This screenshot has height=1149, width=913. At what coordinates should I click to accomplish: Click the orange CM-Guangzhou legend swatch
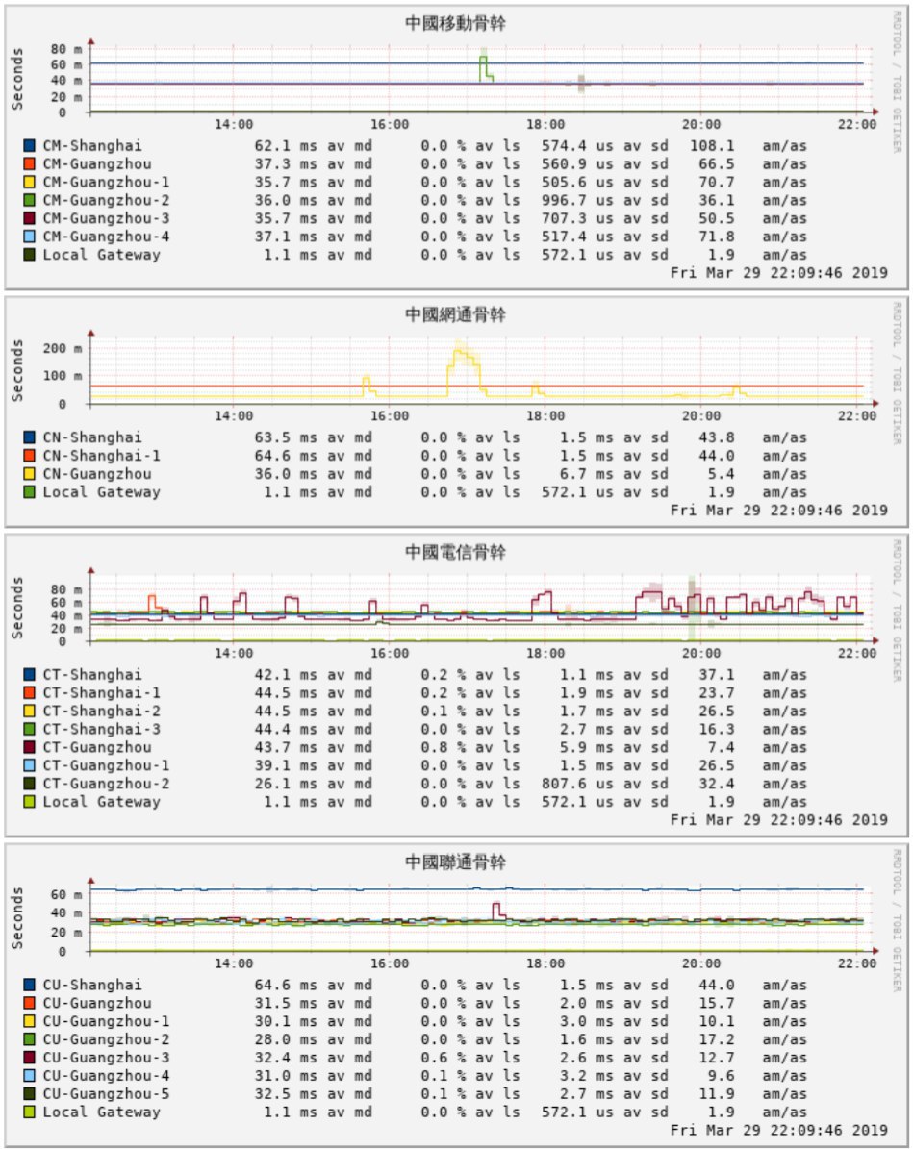click(29, 164)
